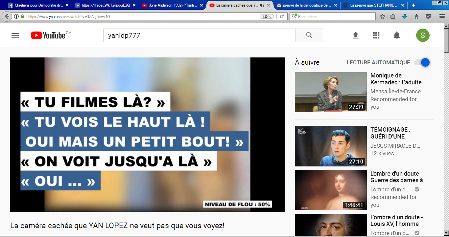Open the YouTube hamburger guide menu
The image size is (449, 237).
15,35
